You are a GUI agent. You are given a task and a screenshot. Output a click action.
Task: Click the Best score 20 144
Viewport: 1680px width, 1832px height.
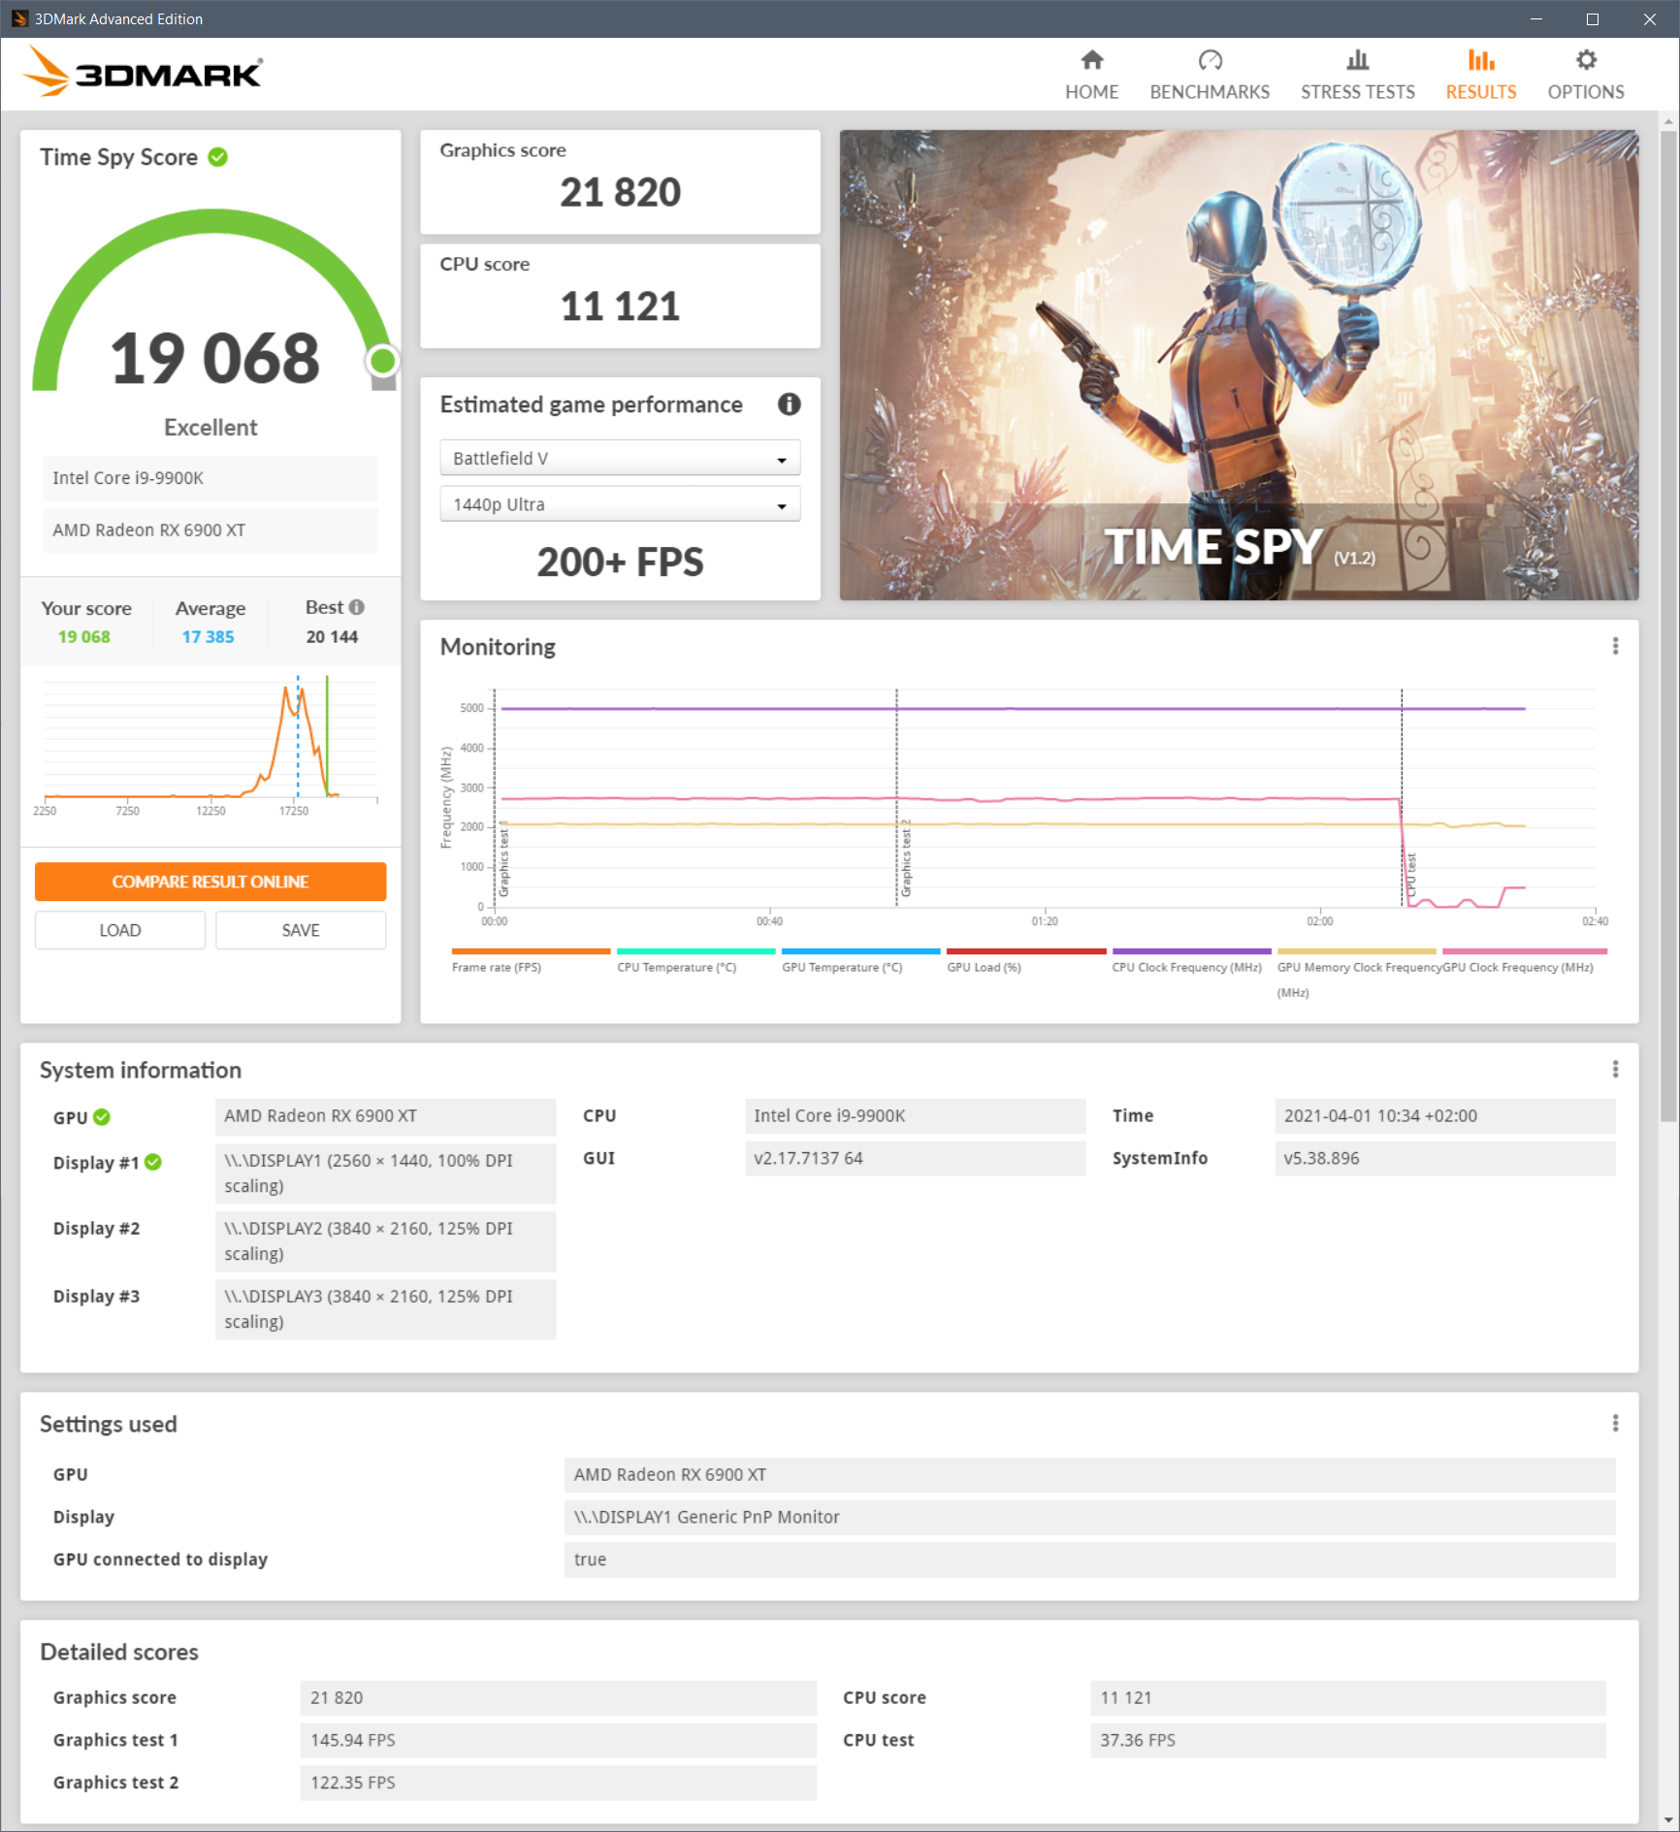[332, 637]
